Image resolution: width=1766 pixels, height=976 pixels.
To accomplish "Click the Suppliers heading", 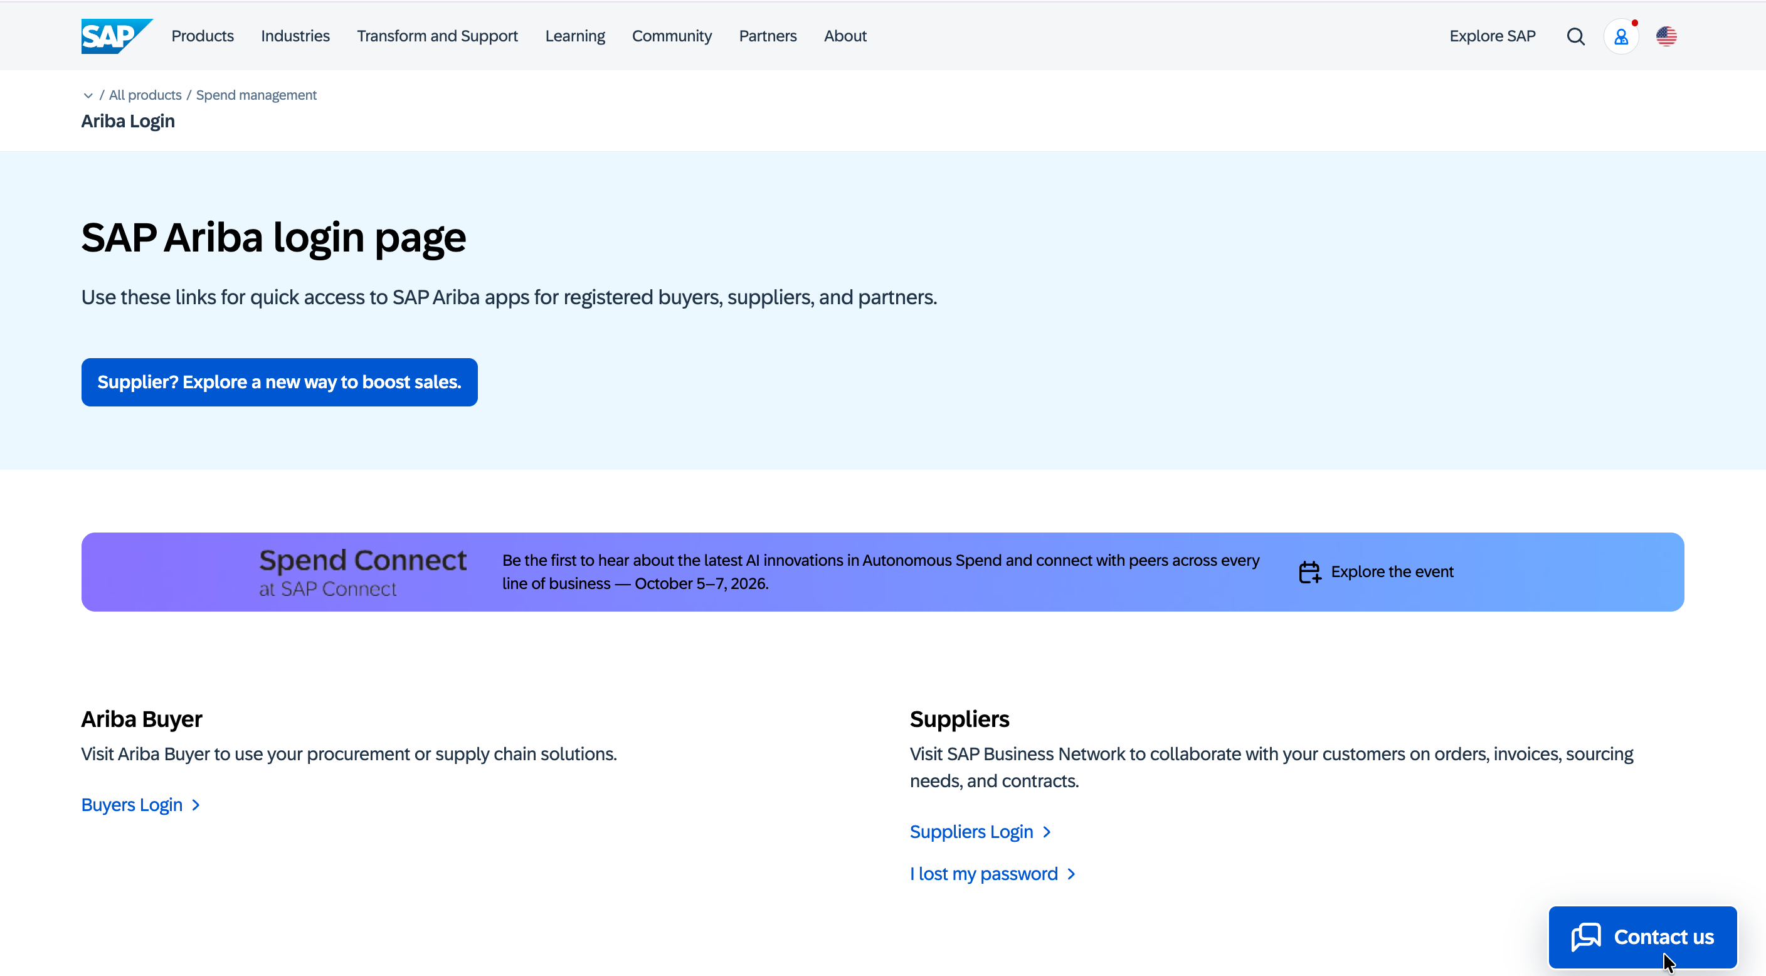I will [959, 719].
